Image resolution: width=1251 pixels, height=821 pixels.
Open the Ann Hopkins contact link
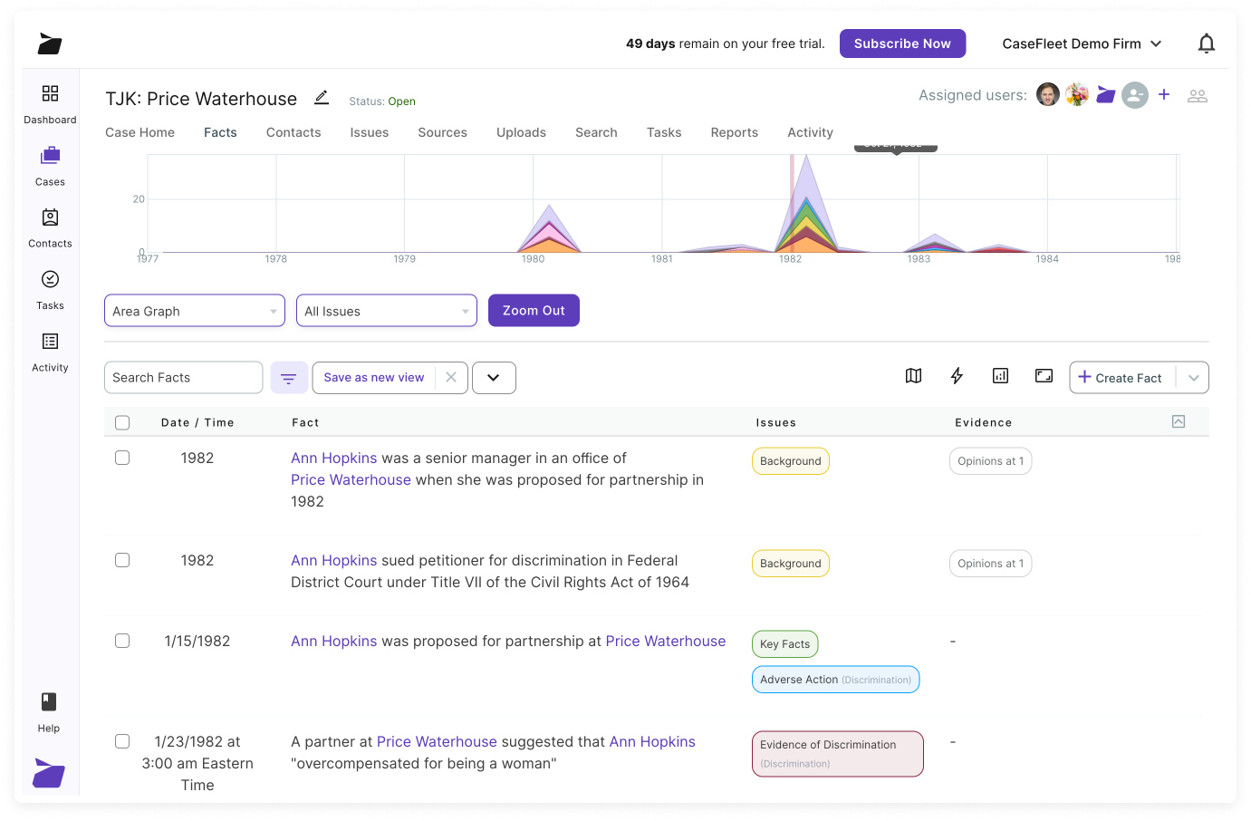pos(333,458)
